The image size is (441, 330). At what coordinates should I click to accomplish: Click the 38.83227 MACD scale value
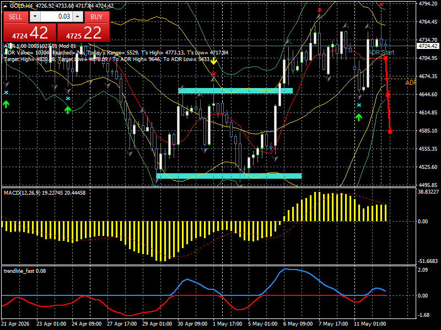click(428, 191)
